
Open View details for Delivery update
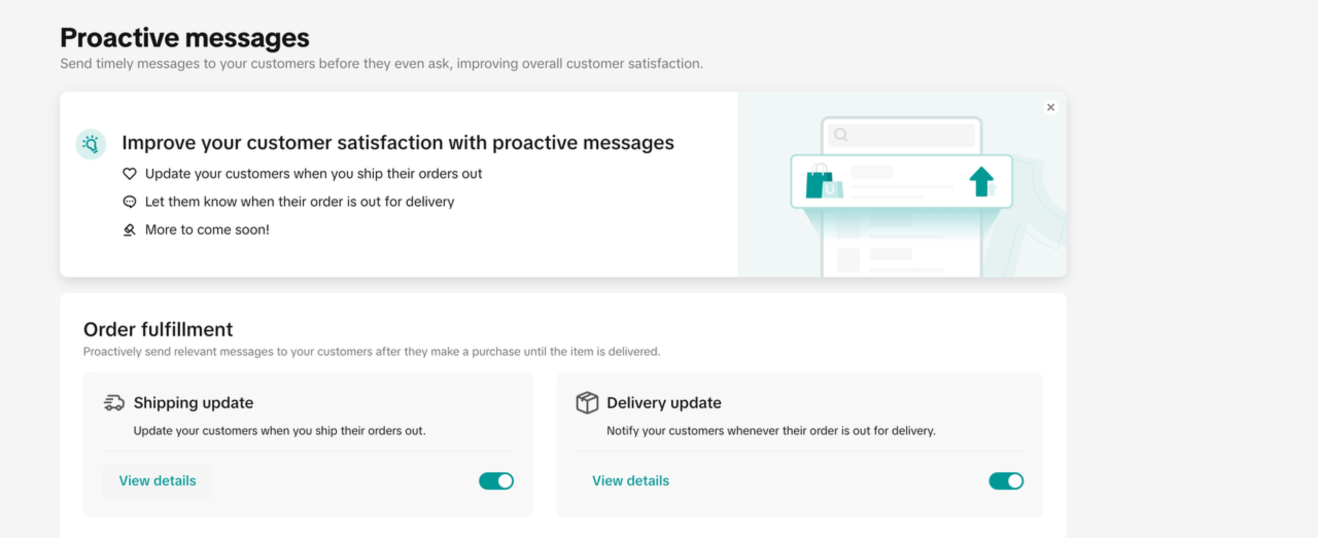click(631, 481)
